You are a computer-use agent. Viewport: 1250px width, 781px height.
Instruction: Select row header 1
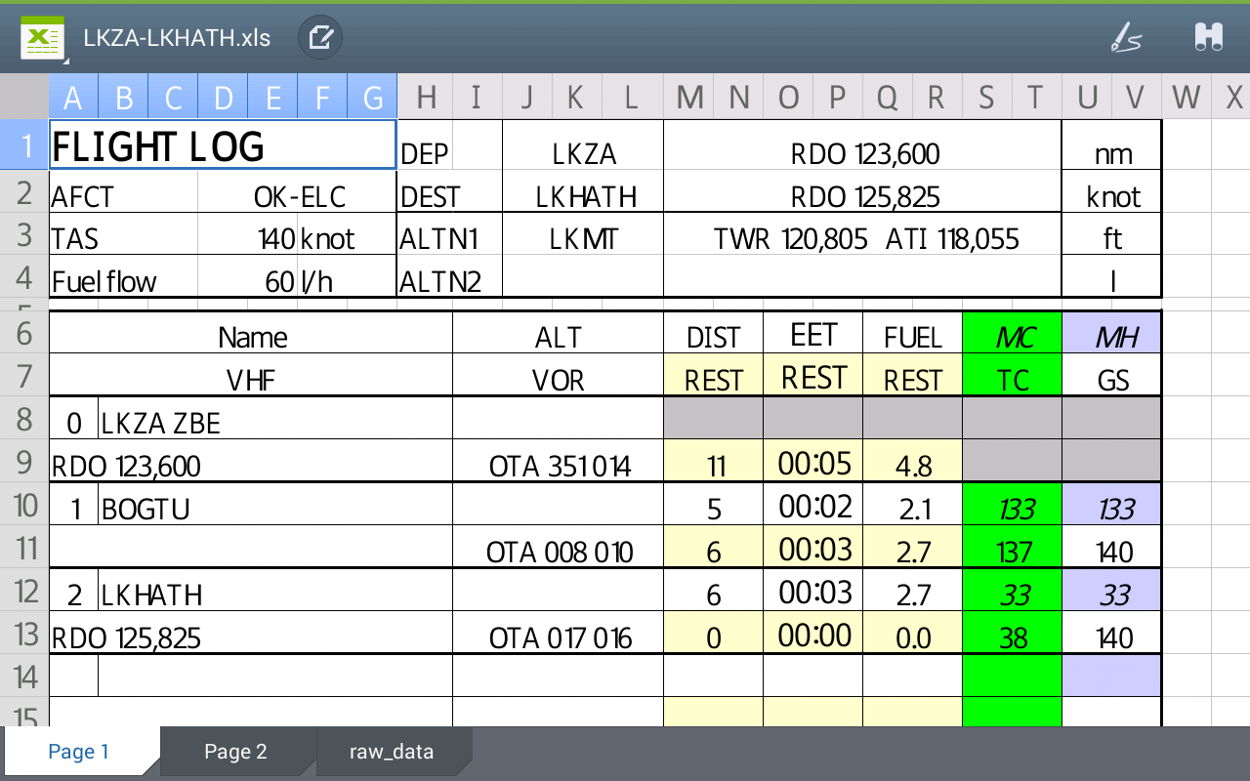click(24, 146)
